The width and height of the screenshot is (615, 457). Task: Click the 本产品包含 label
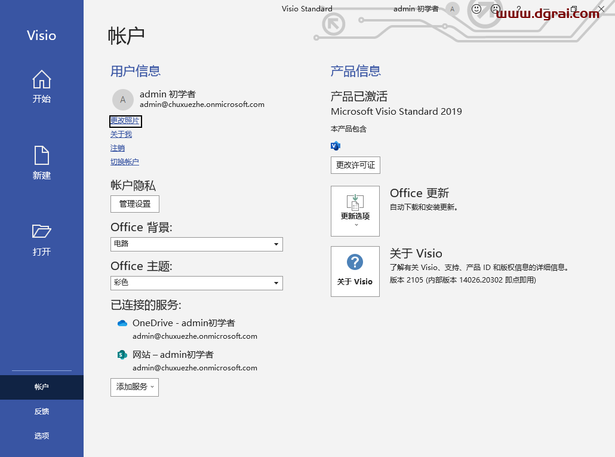pyautogui.click(x=348, y=128)
